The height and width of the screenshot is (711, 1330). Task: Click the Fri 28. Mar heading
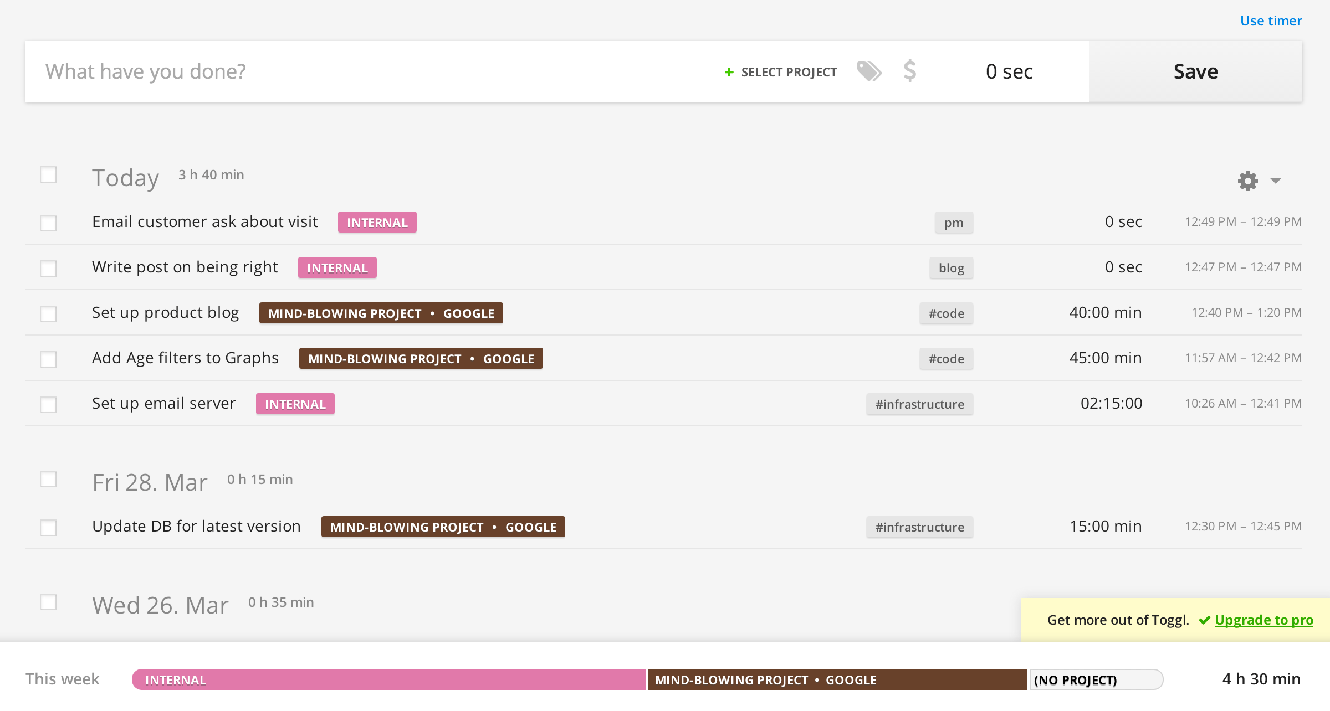pos(150,482)
